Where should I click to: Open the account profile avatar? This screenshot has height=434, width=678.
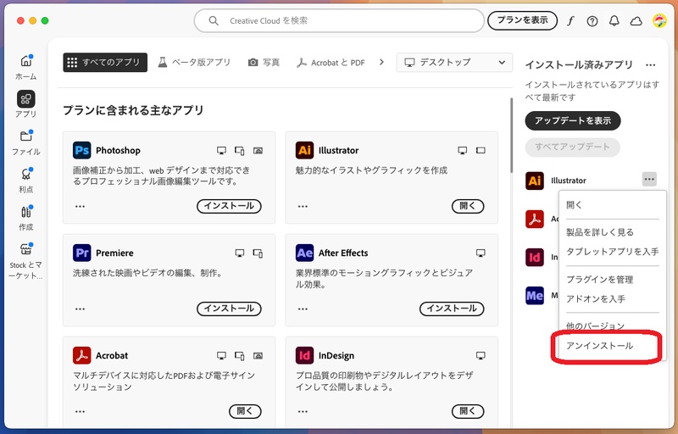pyautogui.click(x=659, y=20)
